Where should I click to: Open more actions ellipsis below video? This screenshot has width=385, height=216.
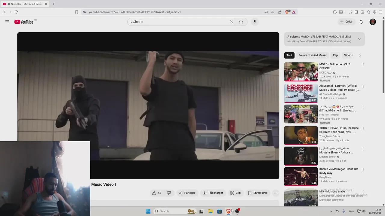pyautogui.click(x=276, y=193)
